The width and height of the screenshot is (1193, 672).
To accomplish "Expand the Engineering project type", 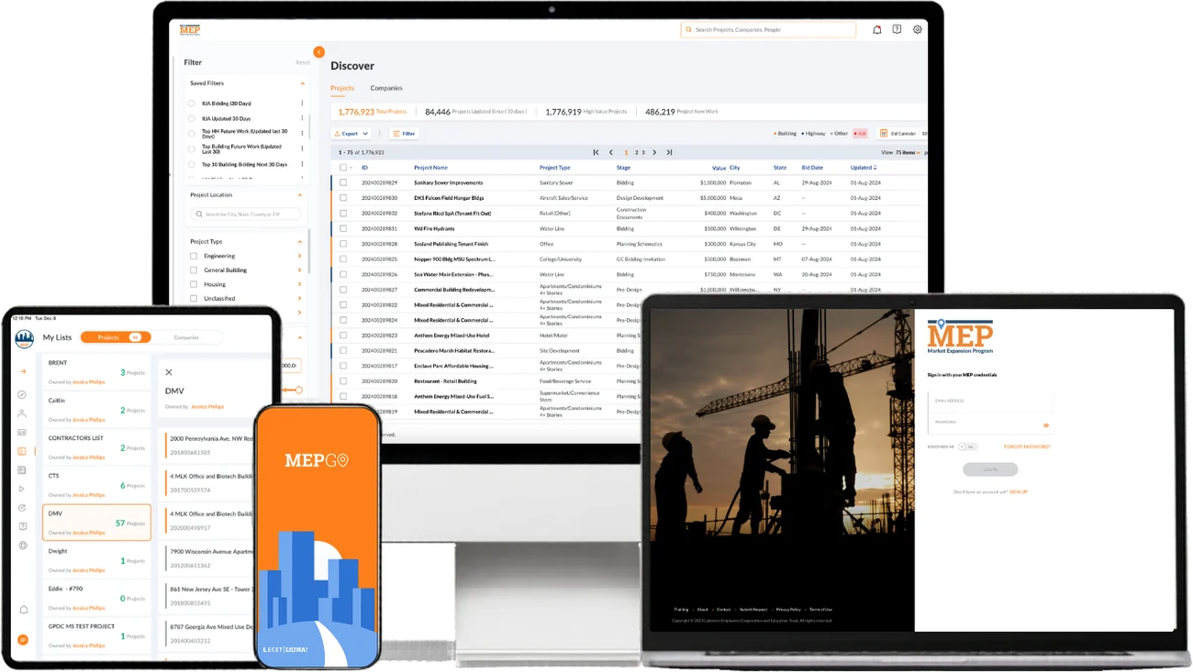I will point(300,256).
